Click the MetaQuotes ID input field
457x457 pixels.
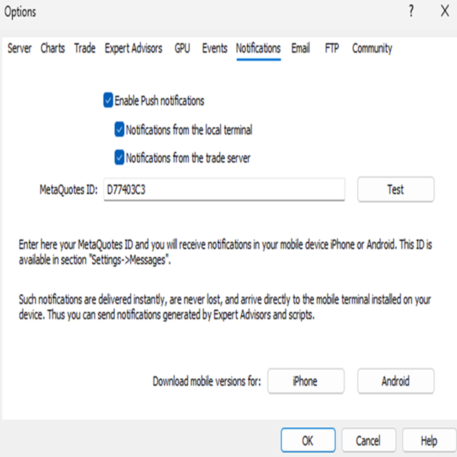coord(224,190)
